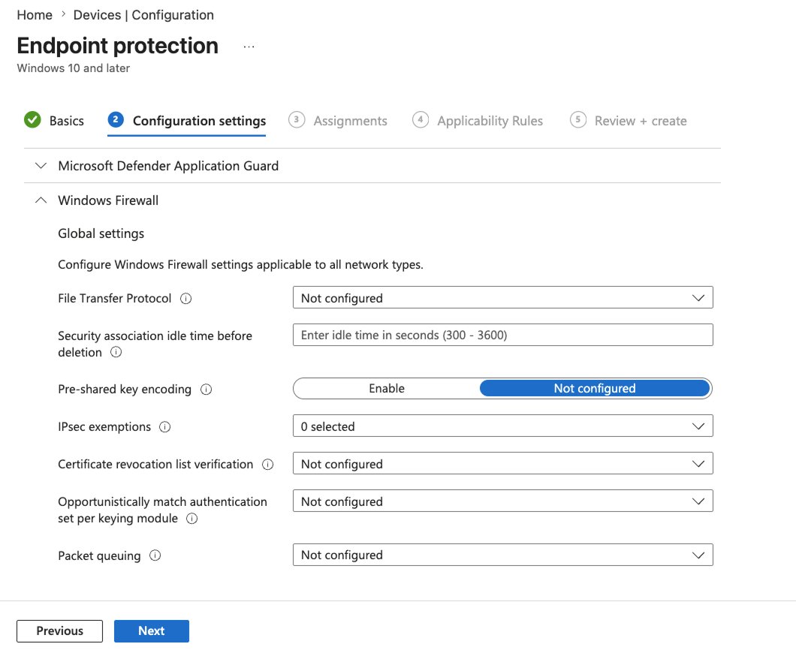Click step 5 circle for Review + create

pos(577,120)
